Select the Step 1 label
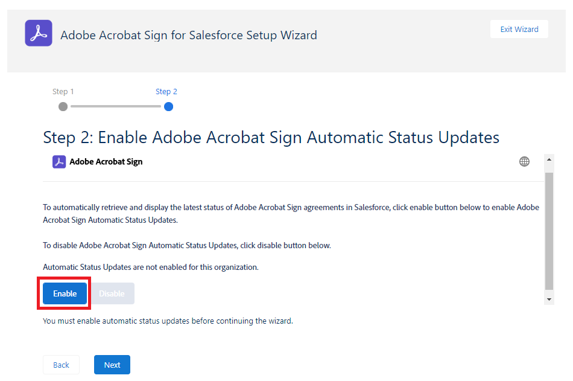 click(x=63, y=92)
